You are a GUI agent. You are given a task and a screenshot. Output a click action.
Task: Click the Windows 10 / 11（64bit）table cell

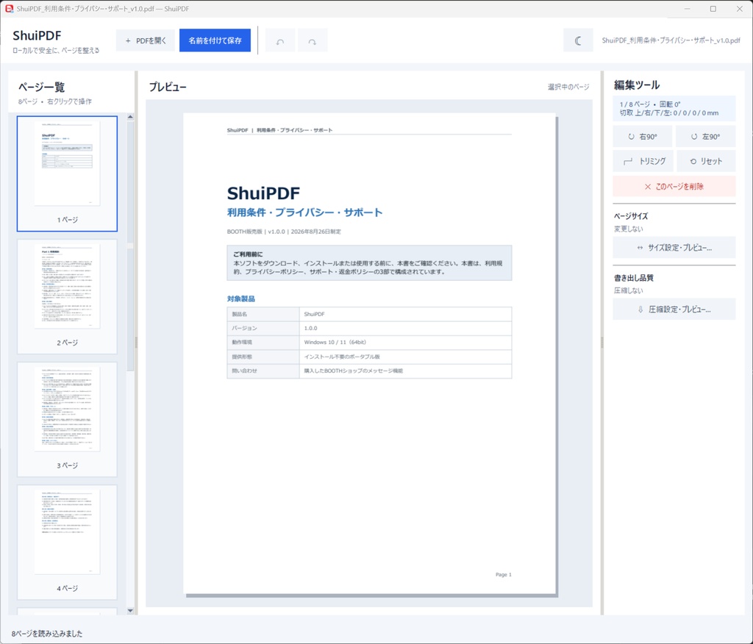[x=405, y=343]
